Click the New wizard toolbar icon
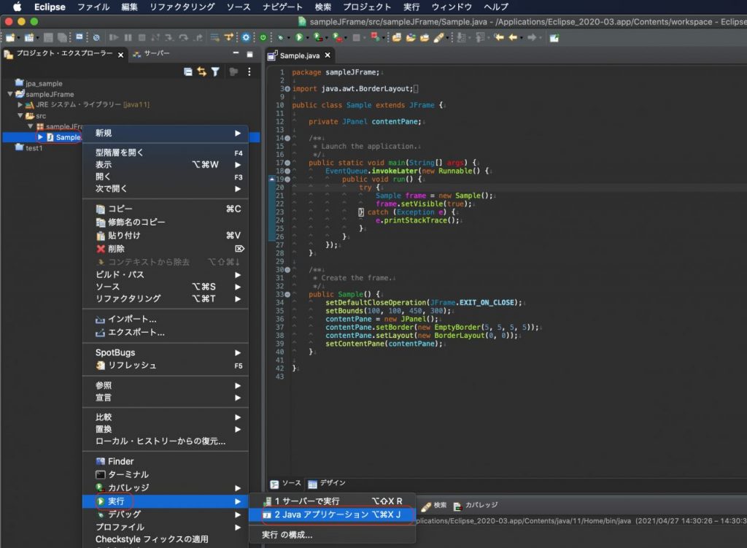The image size is (747, 548). pos(10,37)
